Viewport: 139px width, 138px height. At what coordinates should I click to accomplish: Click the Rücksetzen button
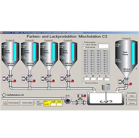coord(14,103)
